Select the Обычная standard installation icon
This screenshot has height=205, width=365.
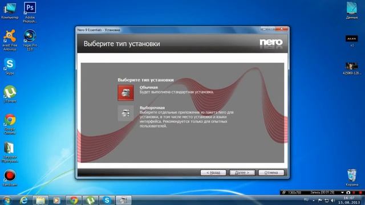tap(125, 93)
